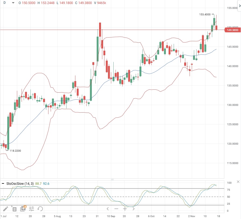Open the add indicators button with badge
This screenshot has width=241, height=219.
pyautogui.click(x=23, y=208)
